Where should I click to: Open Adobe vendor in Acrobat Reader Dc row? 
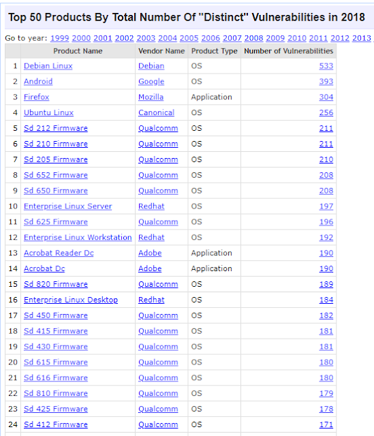point(150,253)
